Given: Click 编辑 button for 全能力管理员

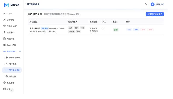Looking at the screenshot, I should [x=129, y=30].
